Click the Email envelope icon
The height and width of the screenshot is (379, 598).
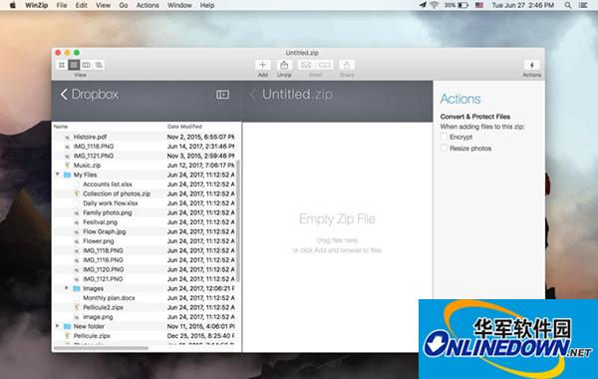pos(306,65)
